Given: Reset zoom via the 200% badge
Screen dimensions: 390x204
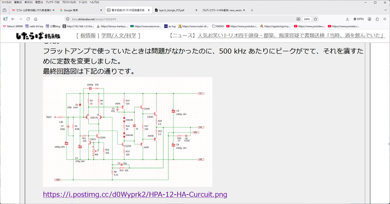Looking at the screenshot, I should [x=307, y=19].
